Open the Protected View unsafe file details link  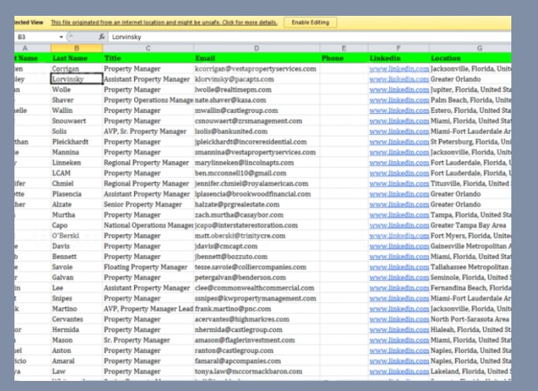(x=164, y=22)
